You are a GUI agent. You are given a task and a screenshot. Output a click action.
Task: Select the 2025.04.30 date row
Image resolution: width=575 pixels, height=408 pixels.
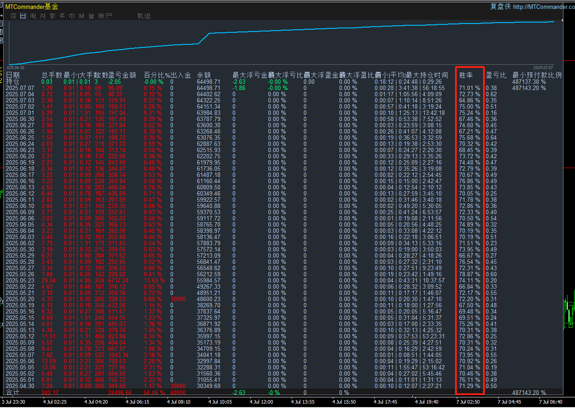20,386
